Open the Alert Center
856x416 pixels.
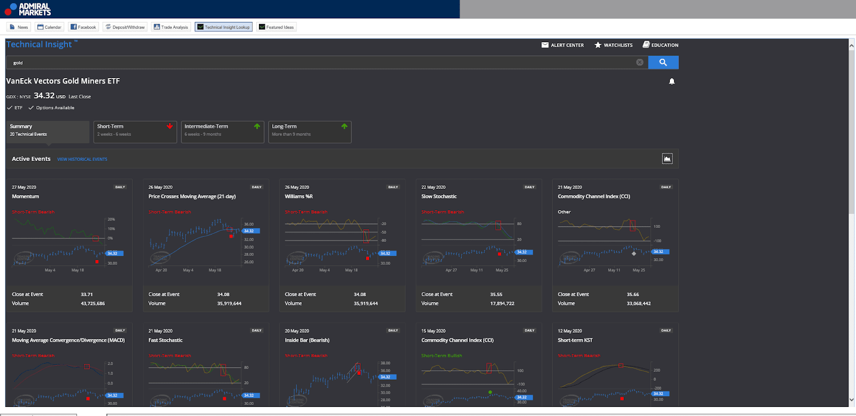tap(563, 45)
